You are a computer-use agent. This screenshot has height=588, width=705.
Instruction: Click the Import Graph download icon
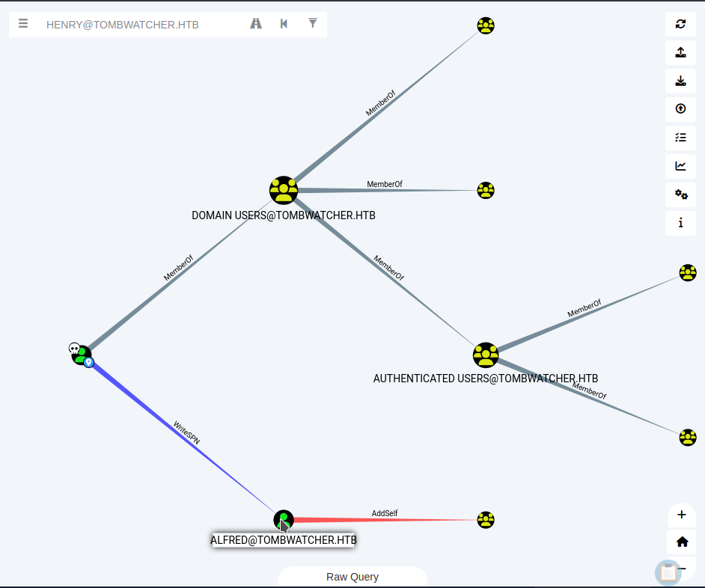pyautogui.click(x=680, y=81)
